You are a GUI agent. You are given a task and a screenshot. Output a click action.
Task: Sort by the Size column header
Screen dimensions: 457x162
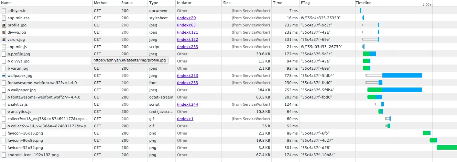point(227,3)
